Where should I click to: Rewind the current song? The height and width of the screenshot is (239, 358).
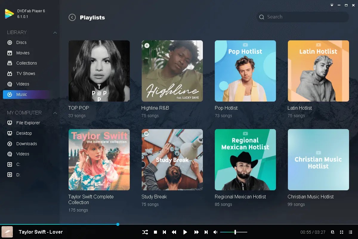[x=174, y=232]
